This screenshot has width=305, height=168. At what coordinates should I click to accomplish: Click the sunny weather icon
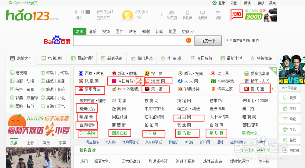[127, 16]
